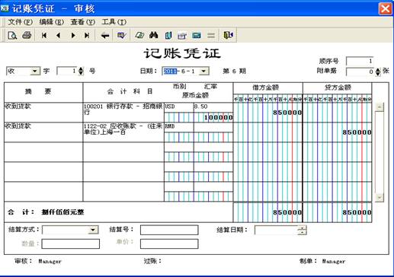Expand the 结算方式 dropdown
394x277 pixels.
[x=93, y=230]
